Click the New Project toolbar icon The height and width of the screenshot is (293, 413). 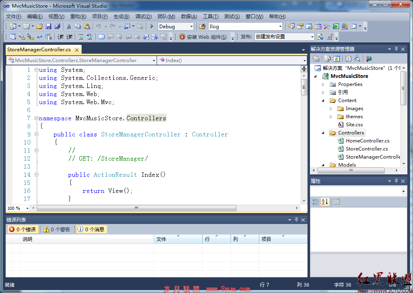13,26
